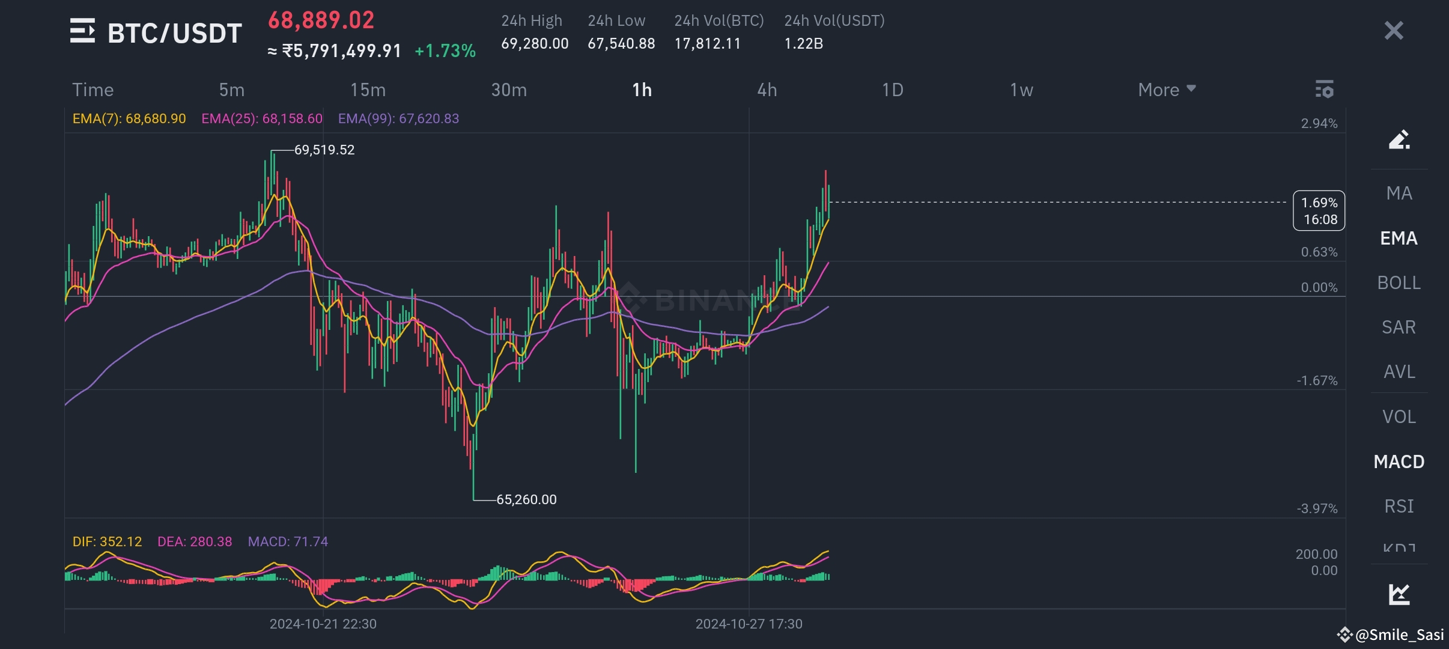Switch to the 4h timeframe tab
Image resolution: width=1449 pixels, height=649 pixels.
pos(767,89)
